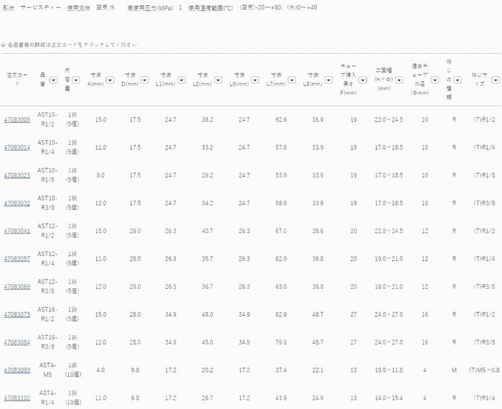Viewport: 502px width, 409px height.
Task: Open the 寸法 D(mm) column filter dropdown
Action: pyautogui.click(x=144, y=80)
